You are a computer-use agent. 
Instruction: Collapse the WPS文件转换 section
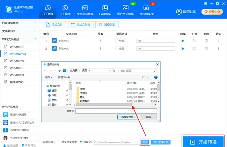20,39
